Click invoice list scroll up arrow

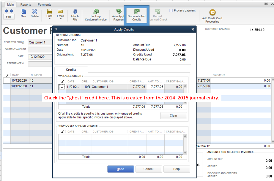(x=273, y=80)
